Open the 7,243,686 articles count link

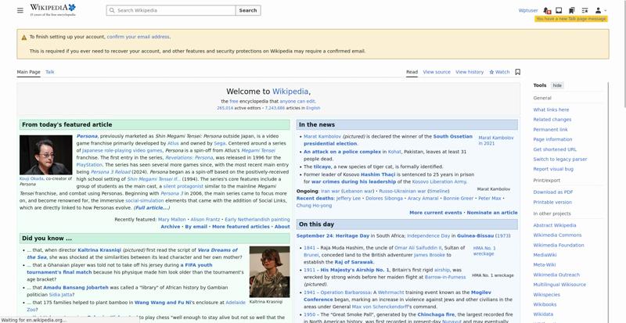(x=275, y=108)
